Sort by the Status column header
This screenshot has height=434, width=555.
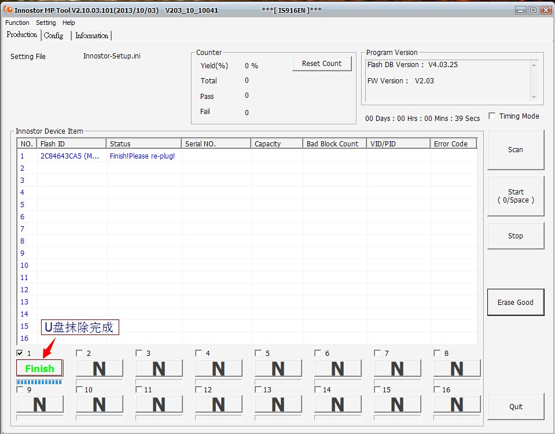tap(144, 144)
